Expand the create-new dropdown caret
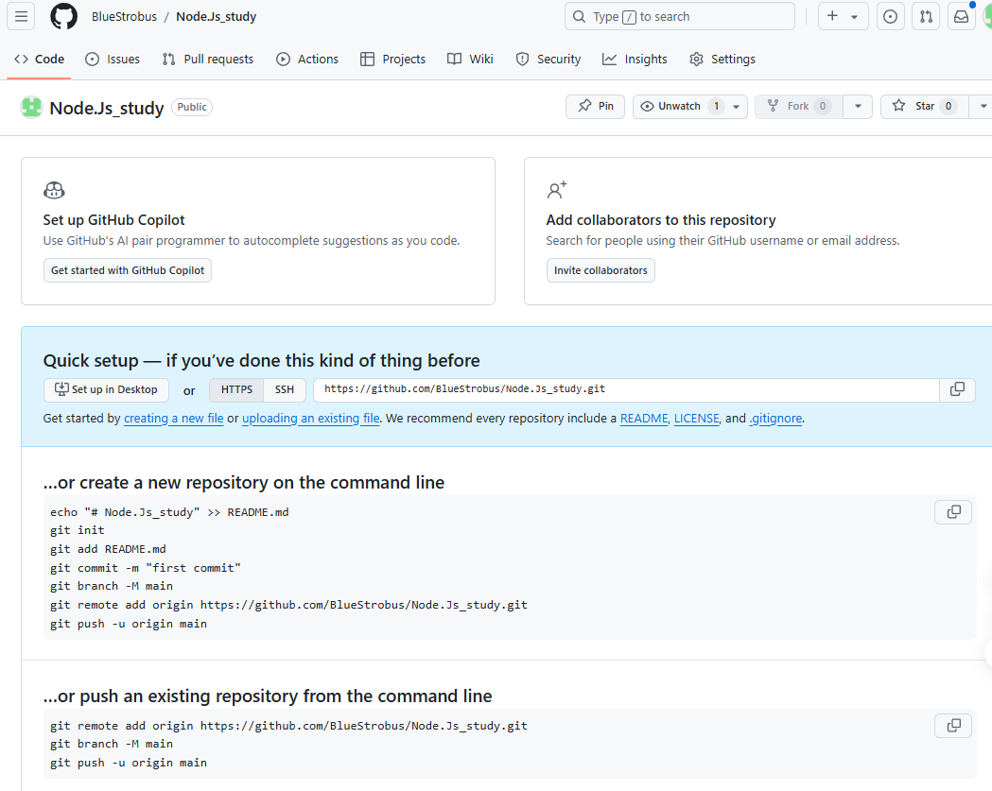Image resolution: width=992 pixels, height=791 pixels. pyautogui.click(x=854, y=17)
